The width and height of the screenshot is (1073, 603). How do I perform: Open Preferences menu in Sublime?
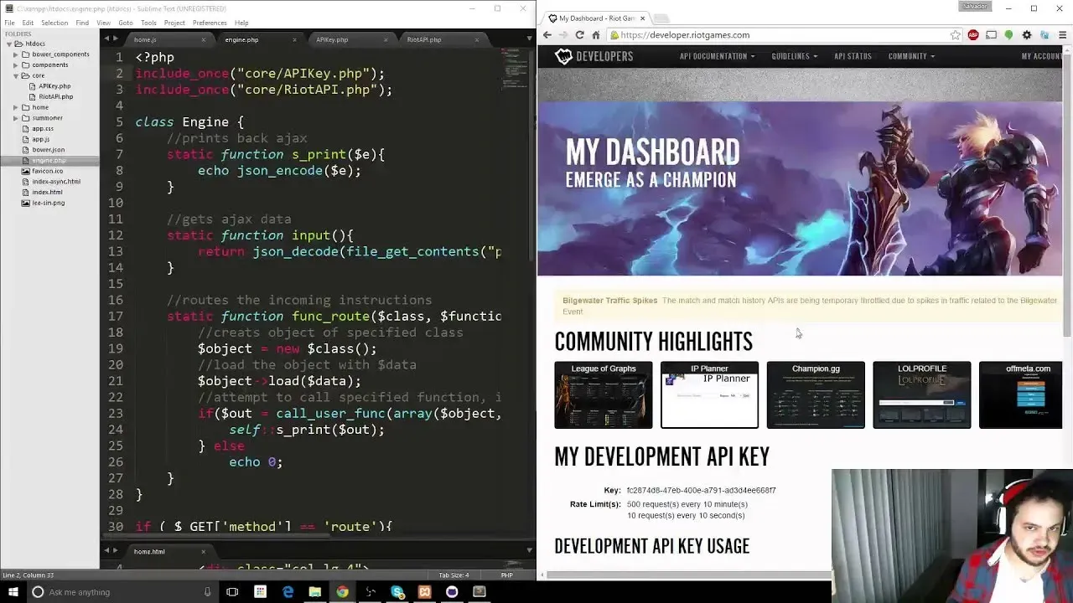[210, 23]
